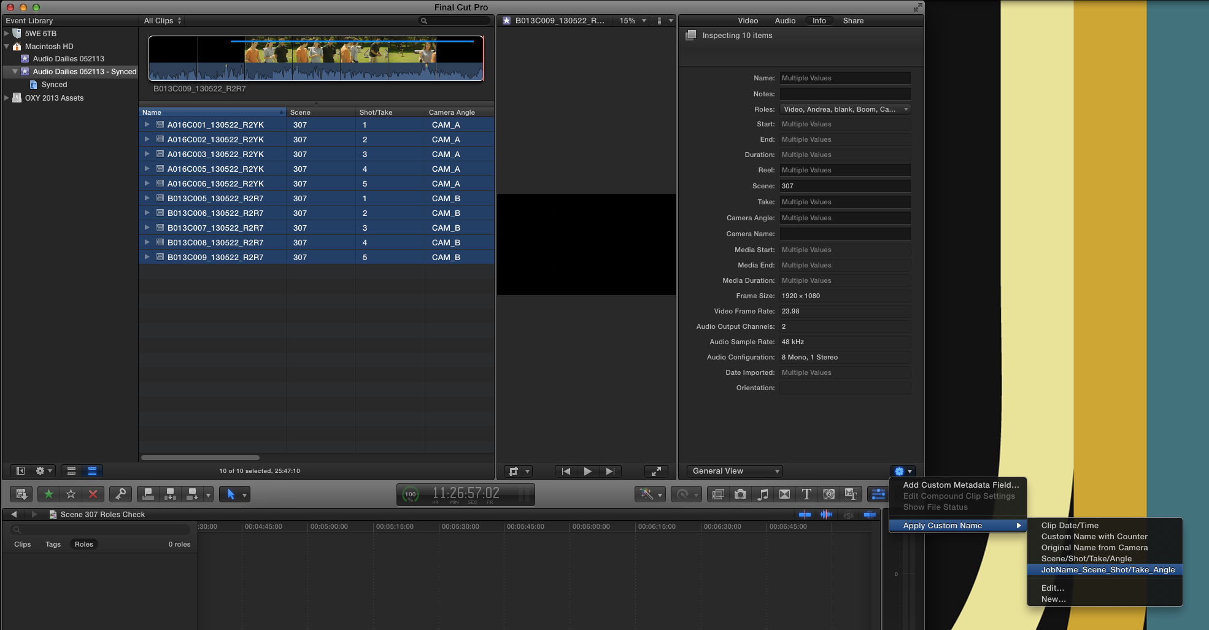
Task: Click the Scene field showing 307
Action: point(844,186)
